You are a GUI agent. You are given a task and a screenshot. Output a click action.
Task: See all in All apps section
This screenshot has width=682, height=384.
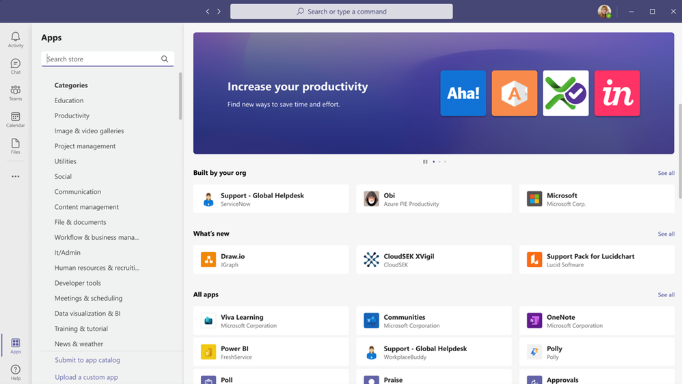point(666,295)
